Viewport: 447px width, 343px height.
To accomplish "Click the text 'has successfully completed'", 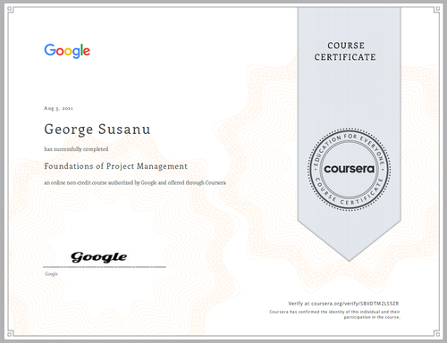I will coord(76,149).
